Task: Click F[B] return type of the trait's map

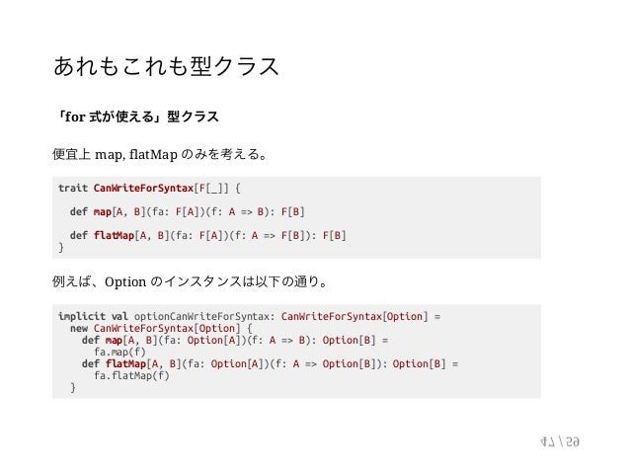Action: (293, 211)
